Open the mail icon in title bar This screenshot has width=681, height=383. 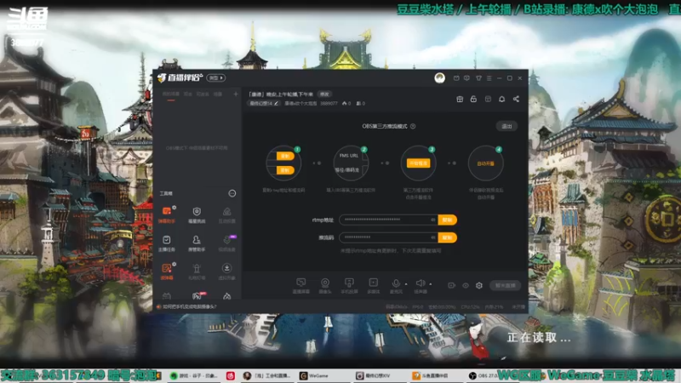click(x=456, y=78)
